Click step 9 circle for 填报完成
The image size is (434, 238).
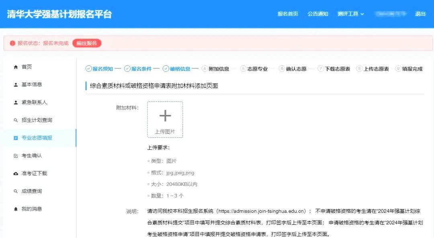pos(398,69)
